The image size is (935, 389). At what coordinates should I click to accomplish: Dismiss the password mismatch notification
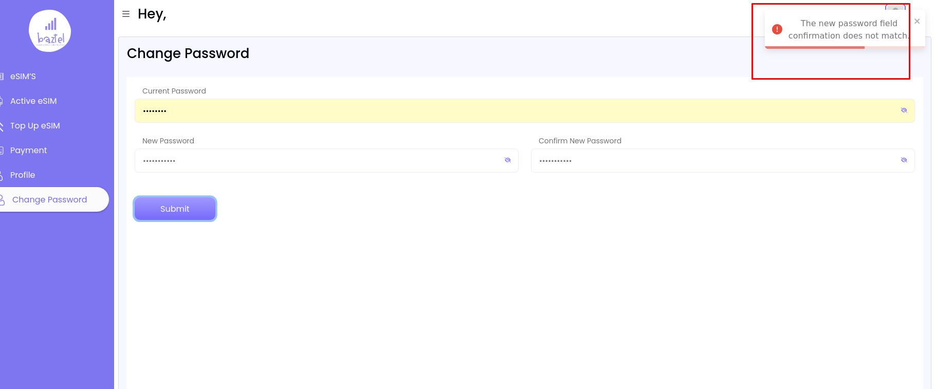917,21
